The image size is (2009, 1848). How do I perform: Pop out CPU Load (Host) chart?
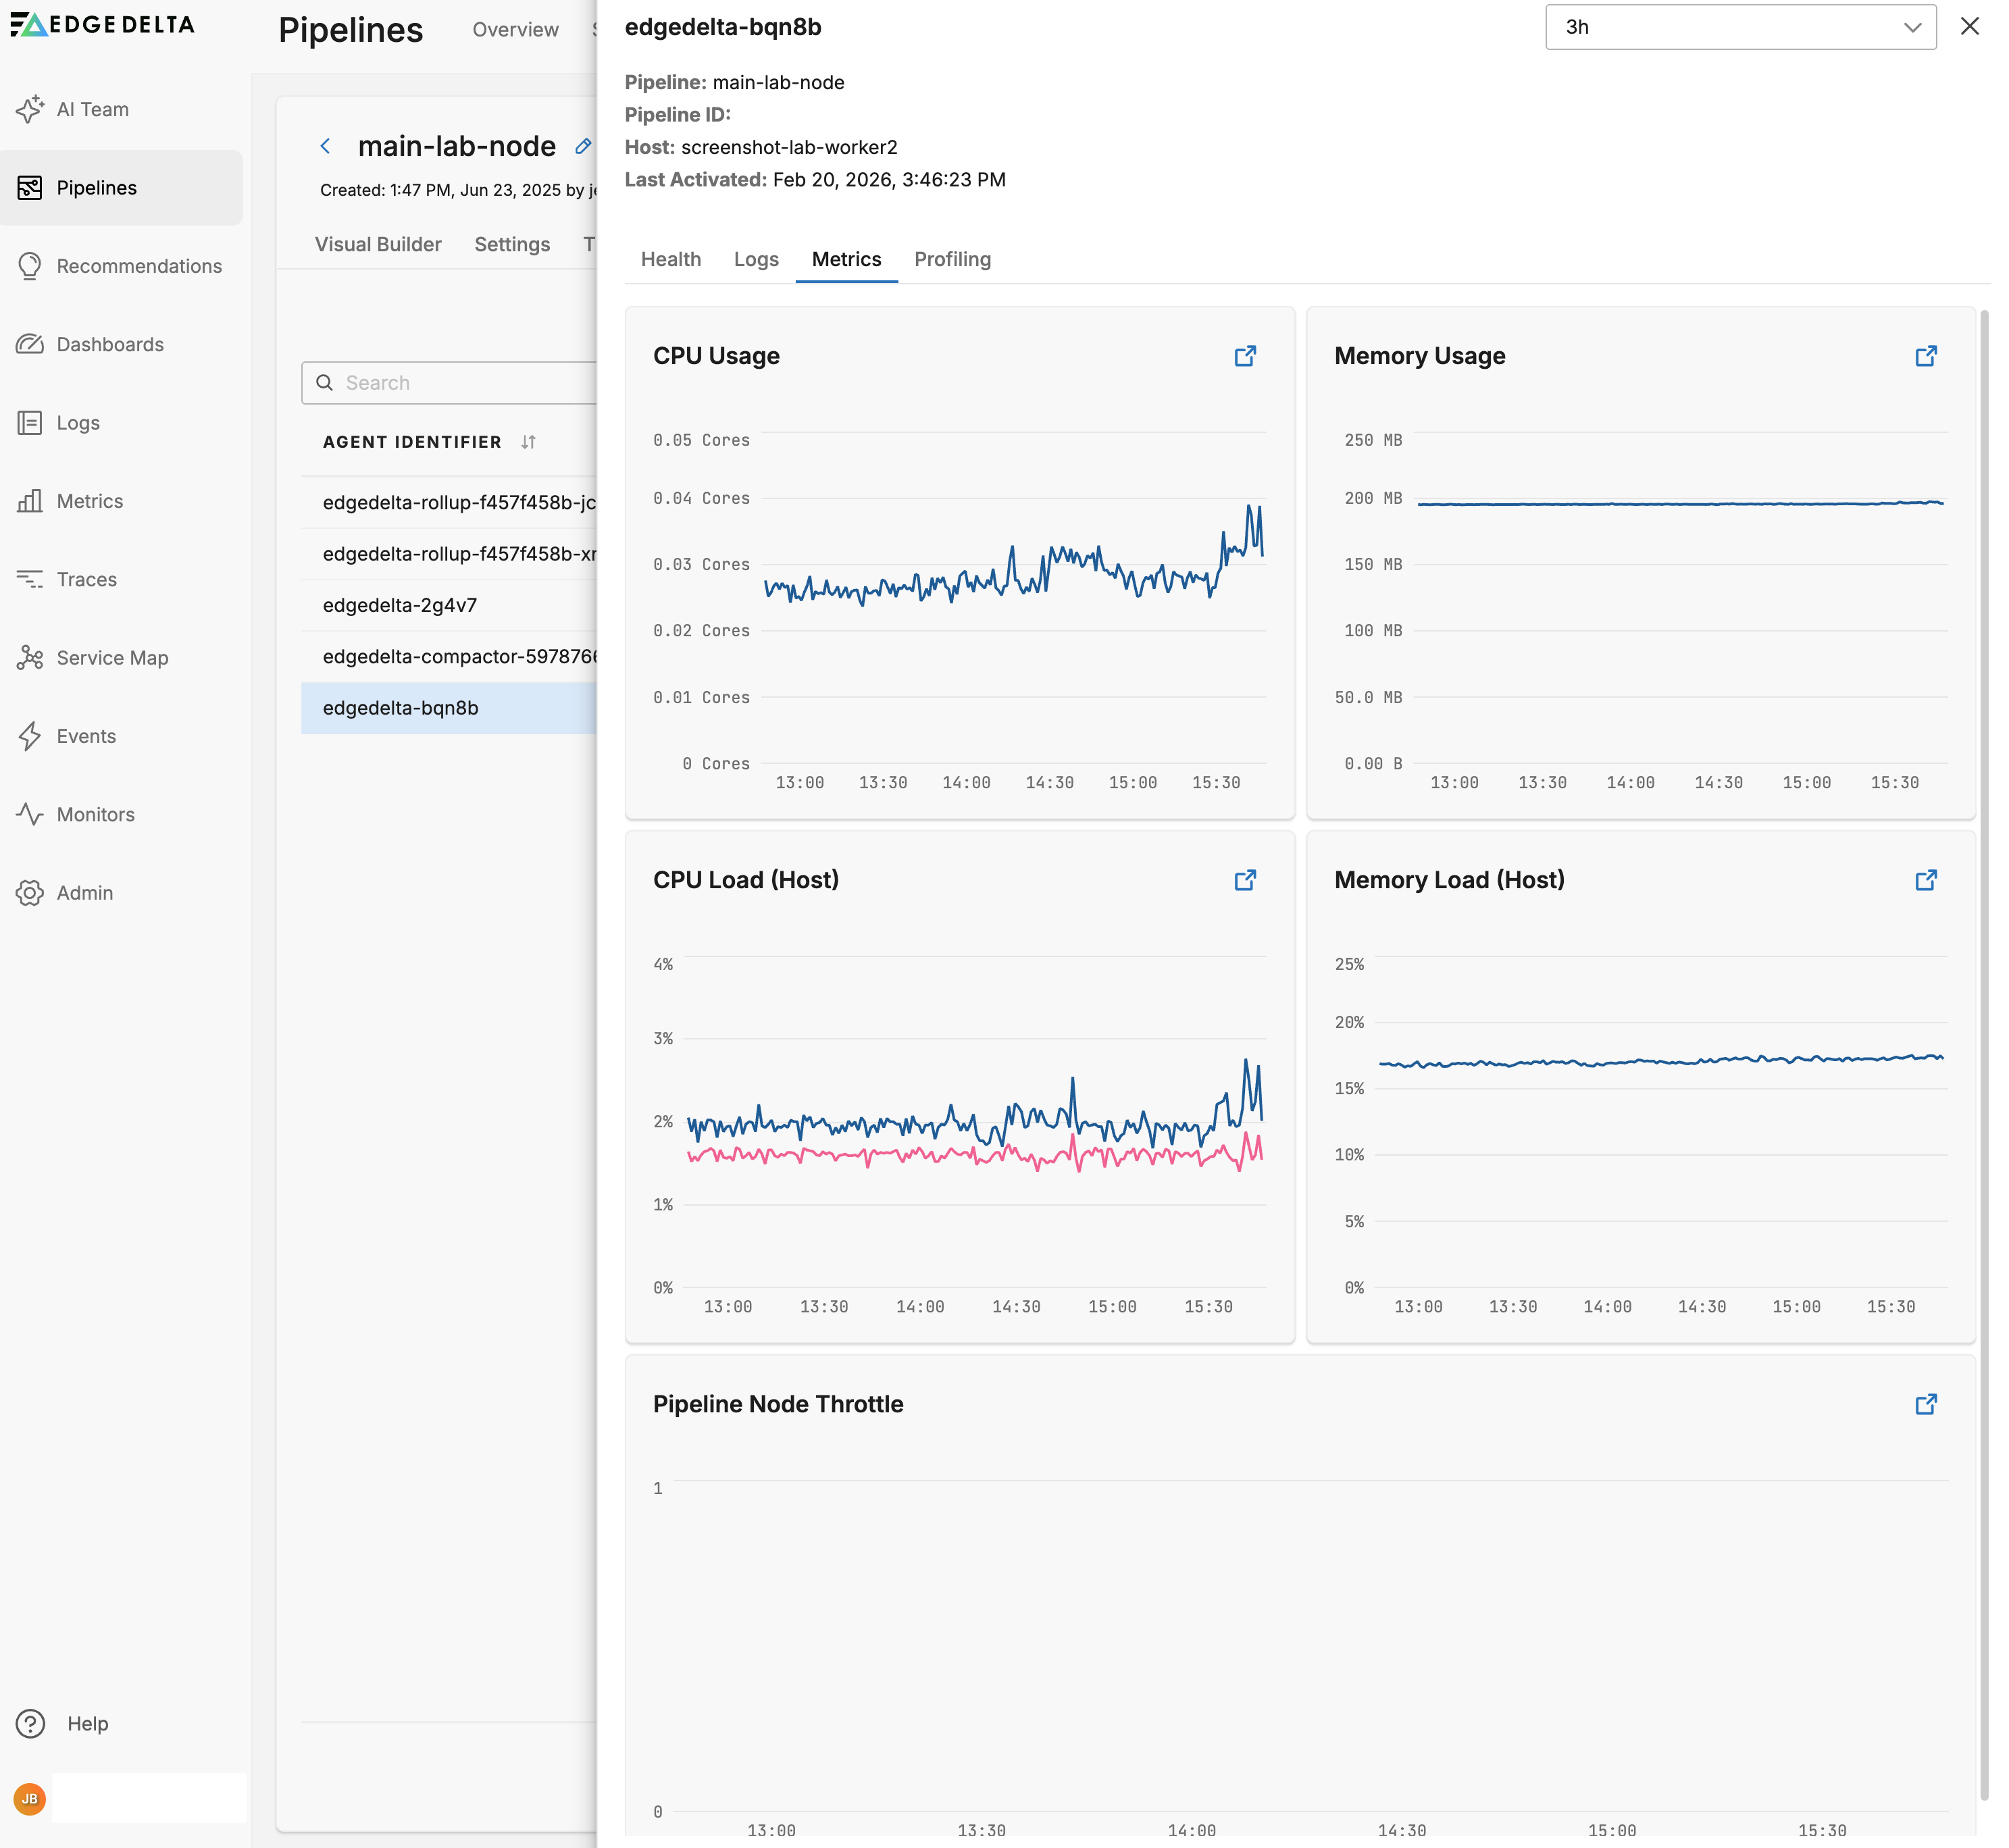click(x=1244, y=880)
